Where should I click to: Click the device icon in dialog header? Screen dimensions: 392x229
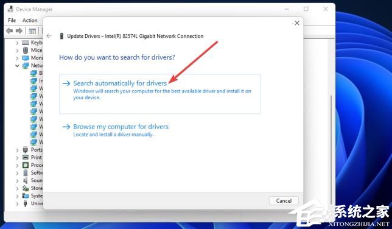click(61, 36)
